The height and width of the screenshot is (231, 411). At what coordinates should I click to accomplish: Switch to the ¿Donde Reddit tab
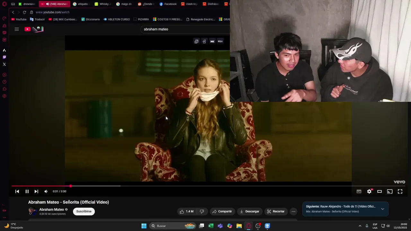[146, 4]
